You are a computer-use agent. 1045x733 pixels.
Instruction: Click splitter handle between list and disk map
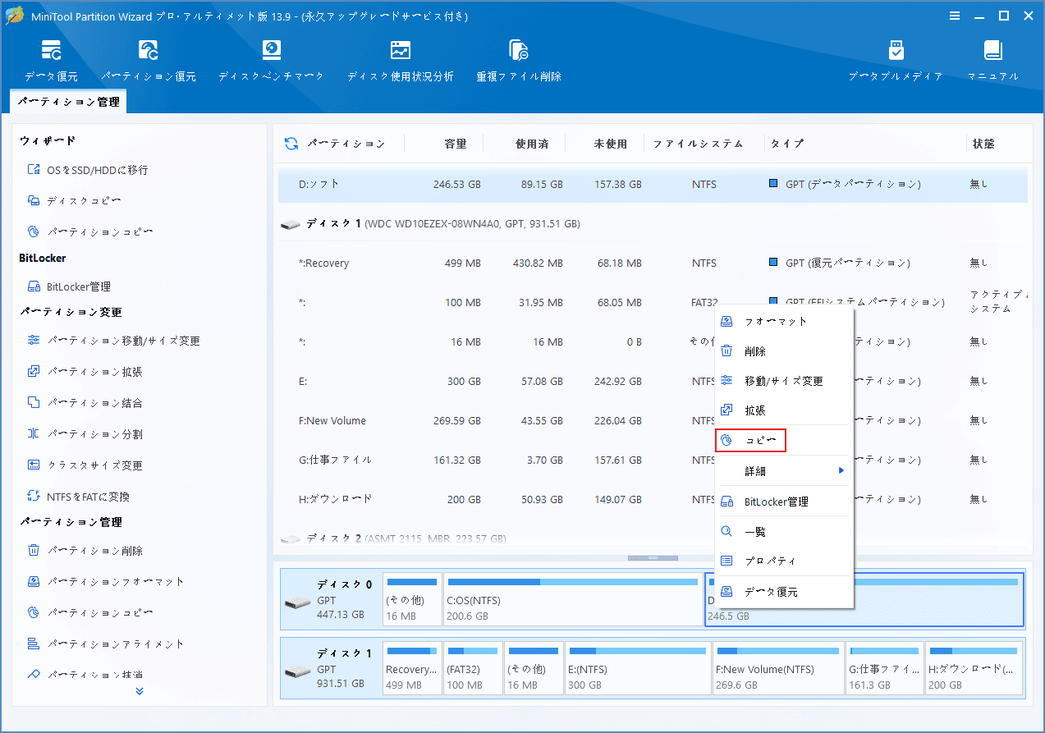pyautogui.click(x=653, y=558)
